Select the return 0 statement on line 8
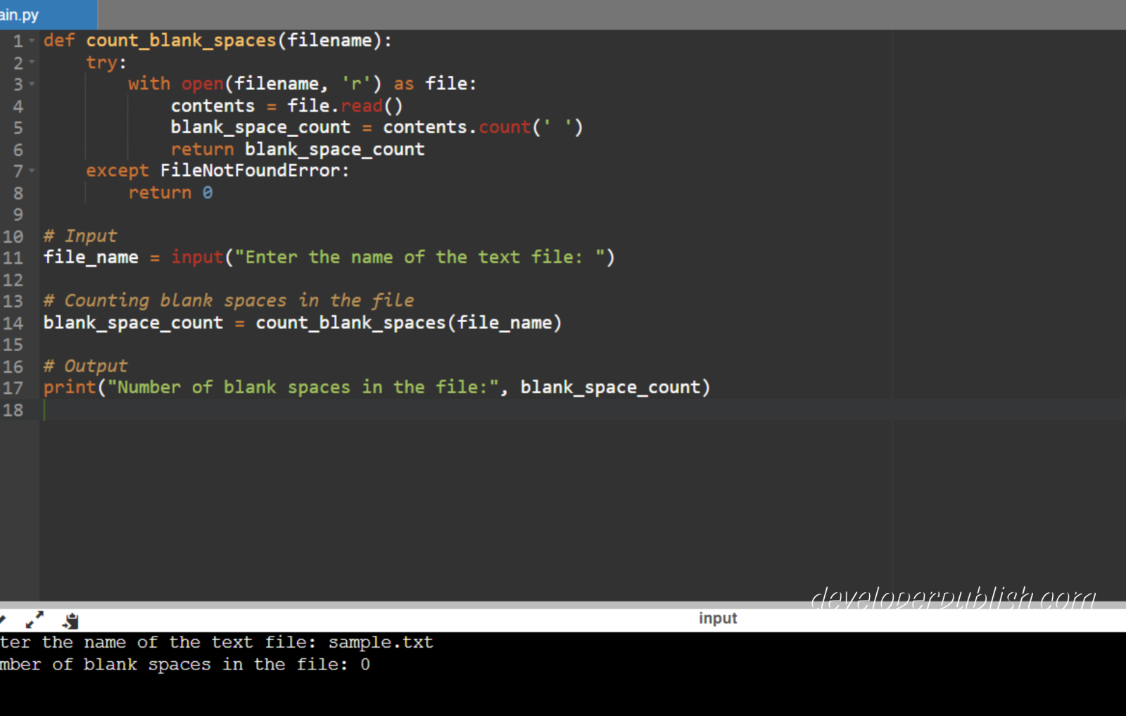This screenshot has width=1126, height=716. pyautogui.click(x=169, y=192)
